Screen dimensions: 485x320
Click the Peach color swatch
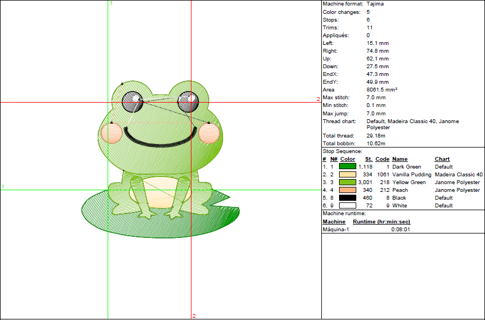click(347, 190)
